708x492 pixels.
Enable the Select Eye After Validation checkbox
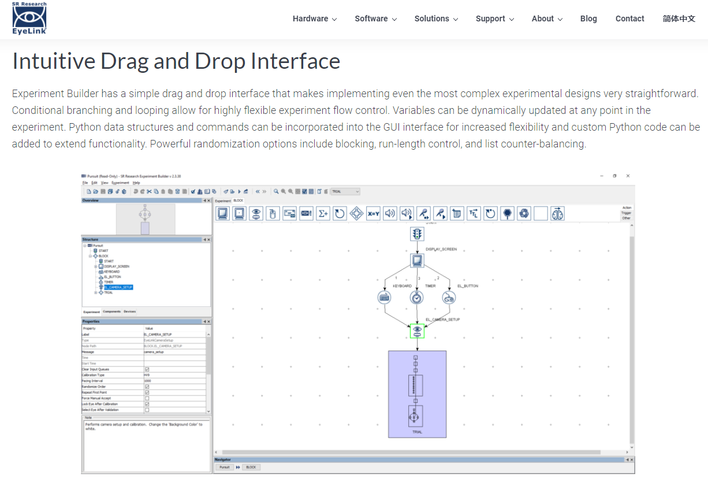(147, 410)
